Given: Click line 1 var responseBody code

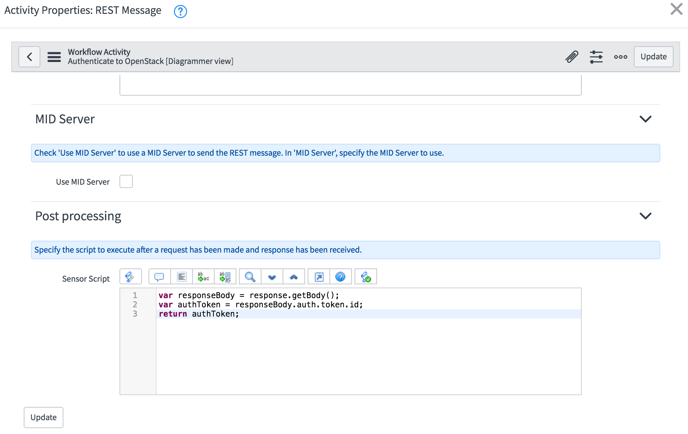Looking at the screenshot, I should tap(249, 295).
